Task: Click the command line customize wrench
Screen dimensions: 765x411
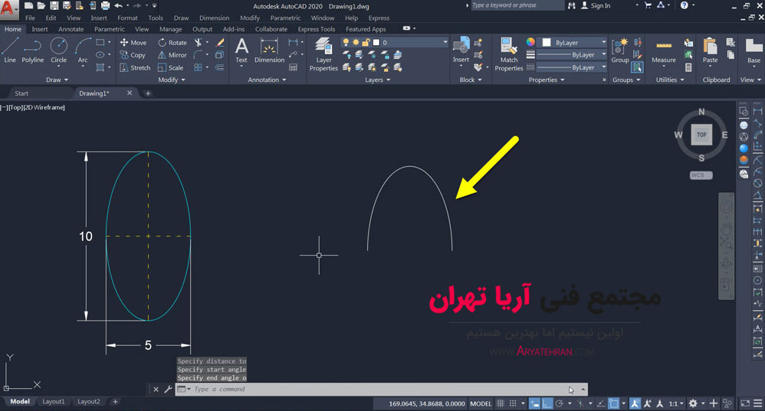Action: 169,389
